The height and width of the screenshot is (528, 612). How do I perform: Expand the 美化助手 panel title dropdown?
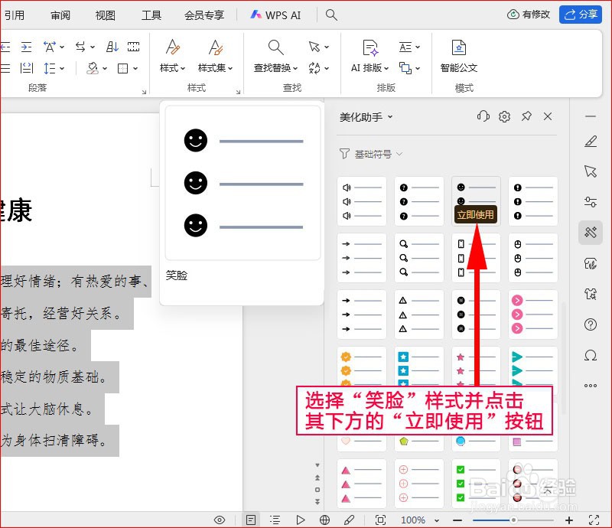tap(389, 116)
